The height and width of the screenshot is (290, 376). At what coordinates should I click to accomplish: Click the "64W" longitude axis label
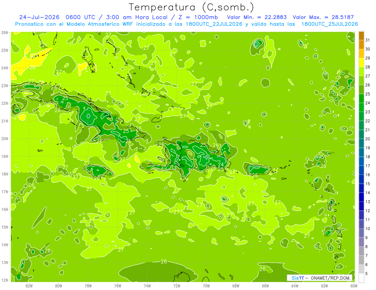[x=295, y=286]
